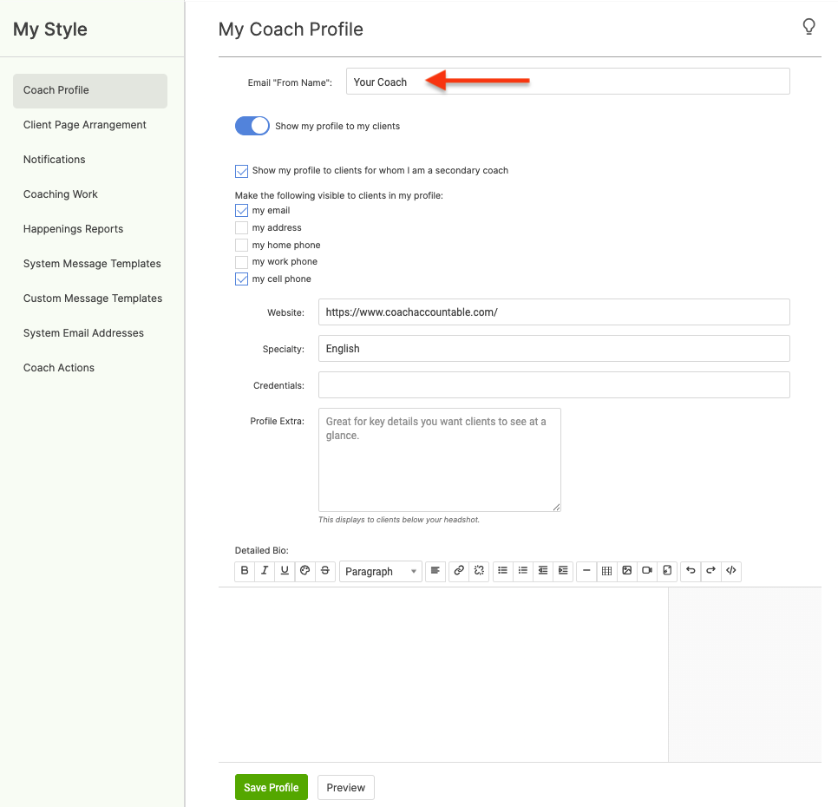This screenshot has height=807, width=838.
Task: Insert a link using the link icon
Action: (459, 571)
